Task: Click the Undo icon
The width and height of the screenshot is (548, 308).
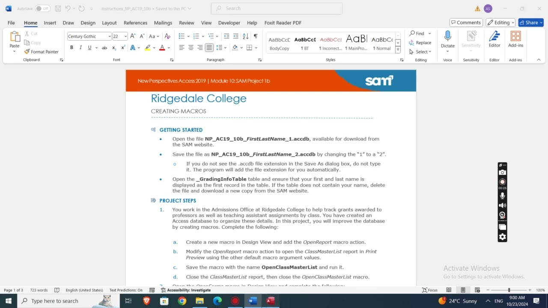Action: (68, 9)
